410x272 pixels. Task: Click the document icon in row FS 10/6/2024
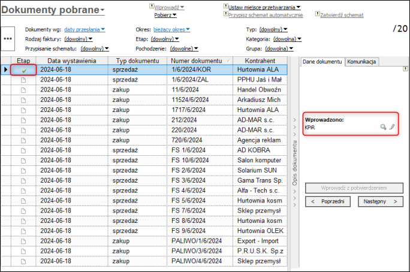[23, 161]
